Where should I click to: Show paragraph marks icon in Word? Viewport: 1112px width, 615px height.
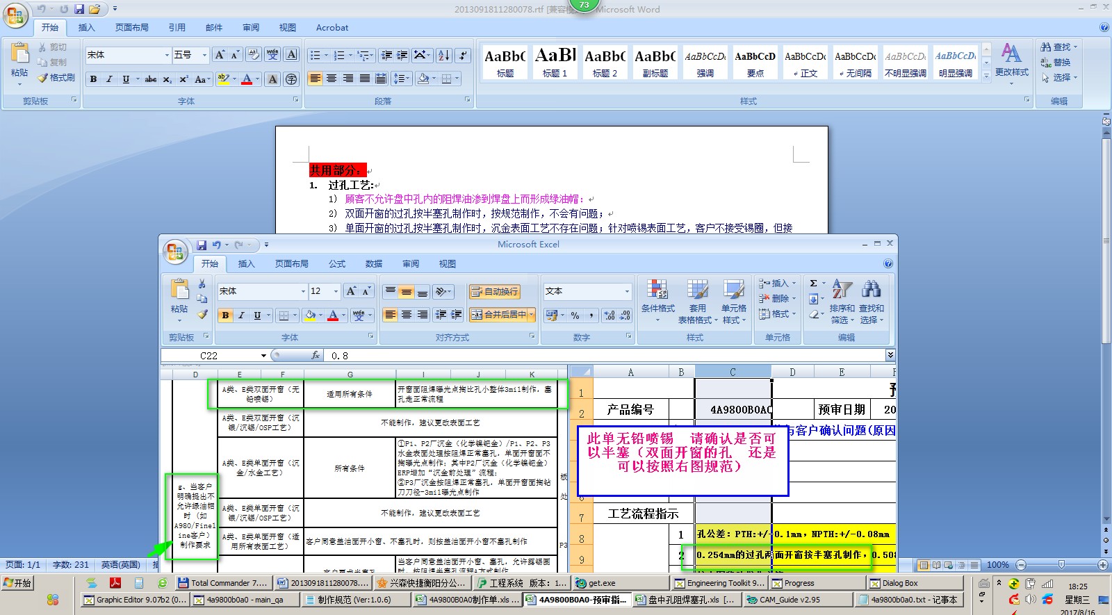(464, 55)
